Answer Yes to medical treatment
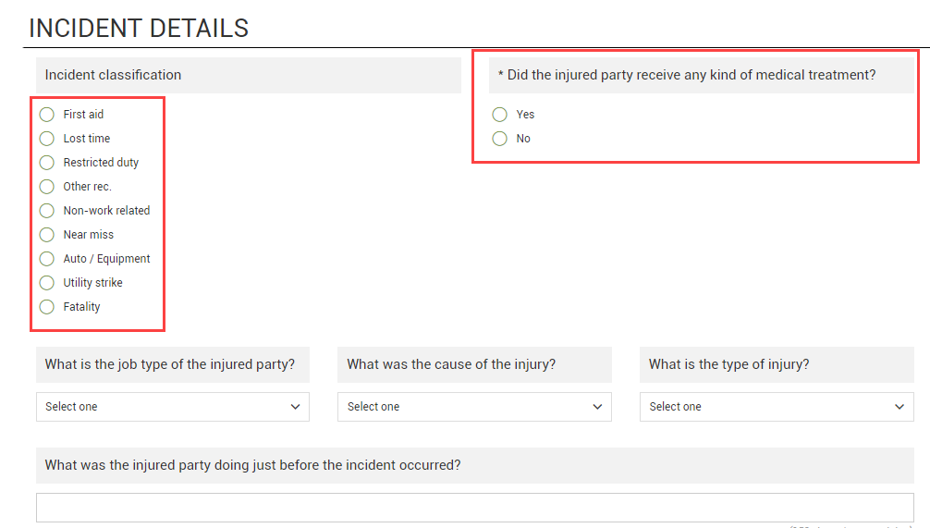The height and width of the screenshot is (528, 930). pyautogui.click(x=500, y=115)
